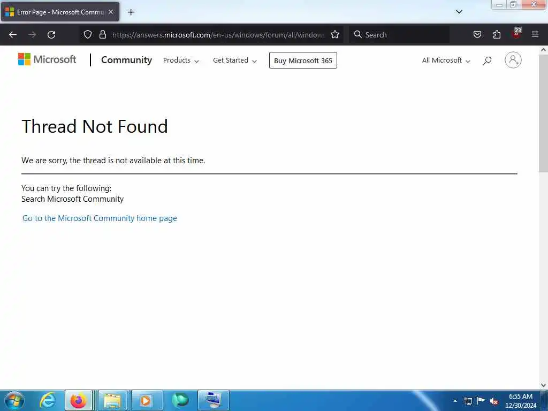Open the Community link in header
This screenshot has width=548, height=411.
[126, 60]
